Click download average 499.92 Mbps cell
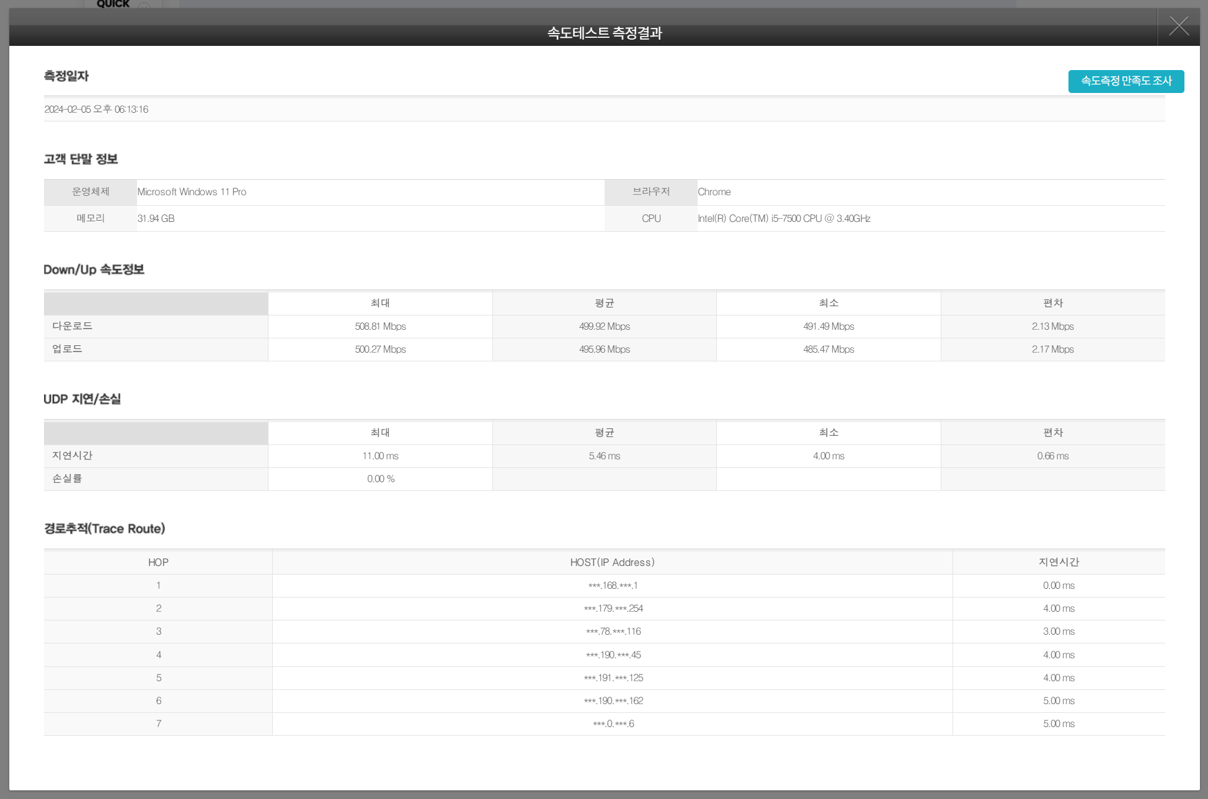This screenshot has height=799, width=1208. tap(604, 327)
